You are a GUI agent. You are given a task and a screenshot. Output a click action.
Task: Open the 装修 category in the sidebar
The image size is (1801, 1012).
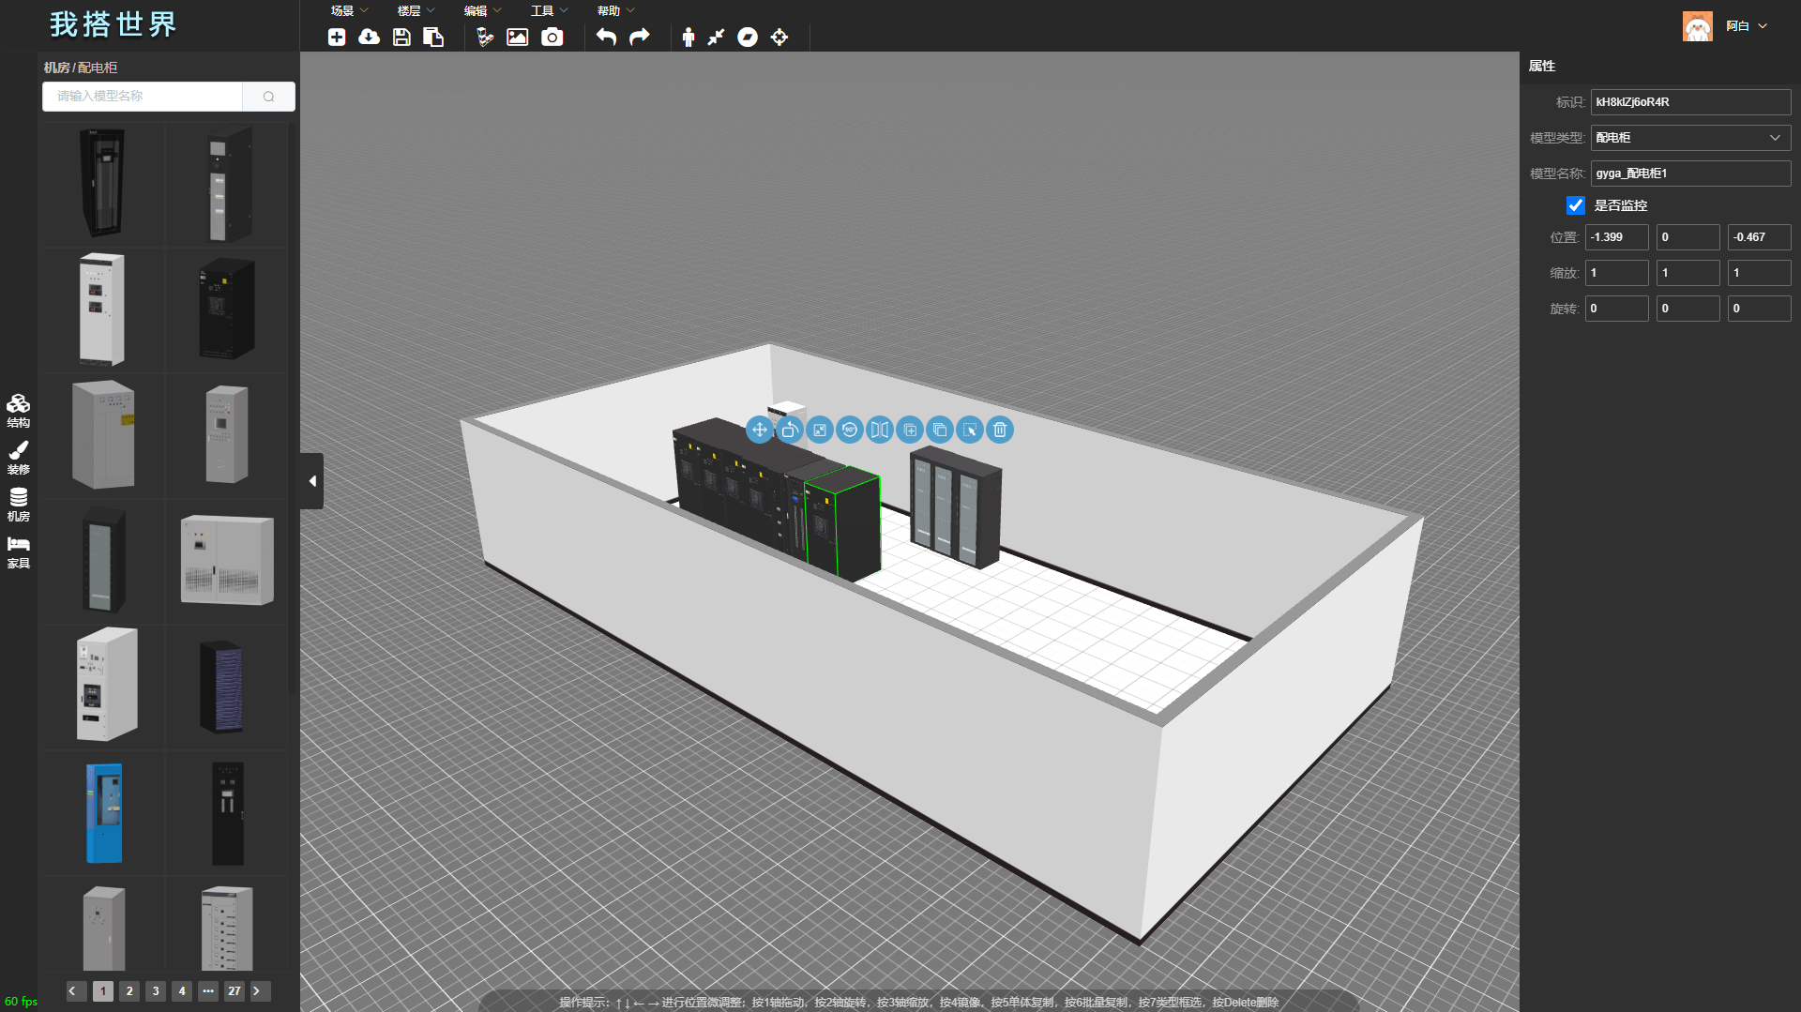point(19,458)
